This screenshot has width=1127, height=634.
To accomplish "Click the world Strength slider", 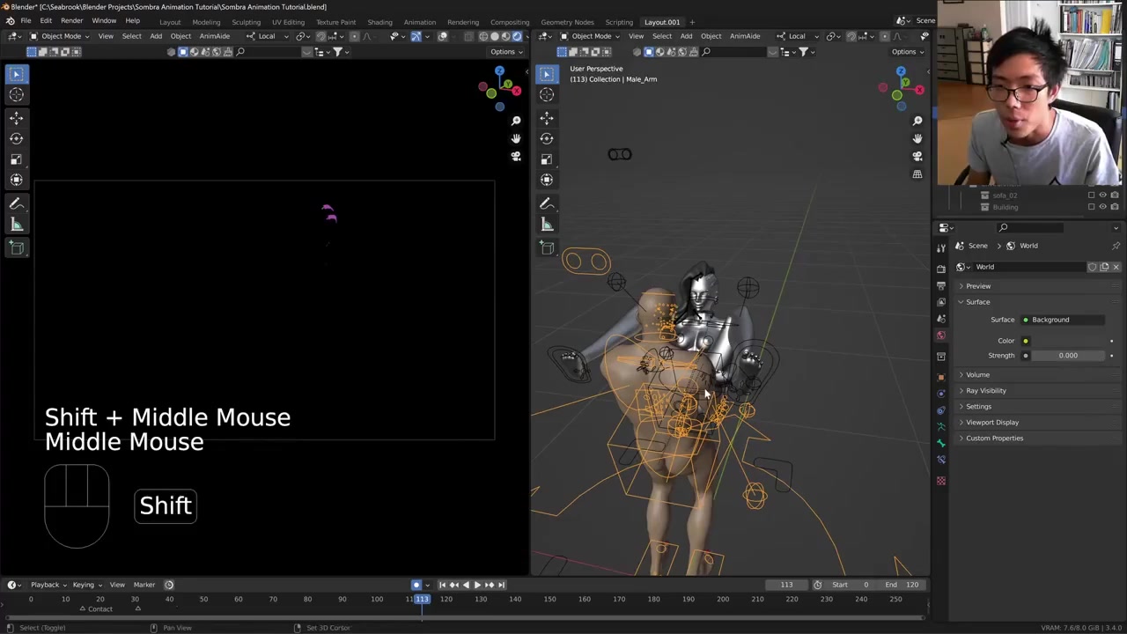I will pos(1067,356).
